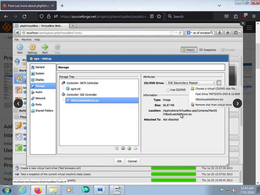The image size is (260, 195).
Task: Click the Firefox Search field
Action: pos(189,17)
